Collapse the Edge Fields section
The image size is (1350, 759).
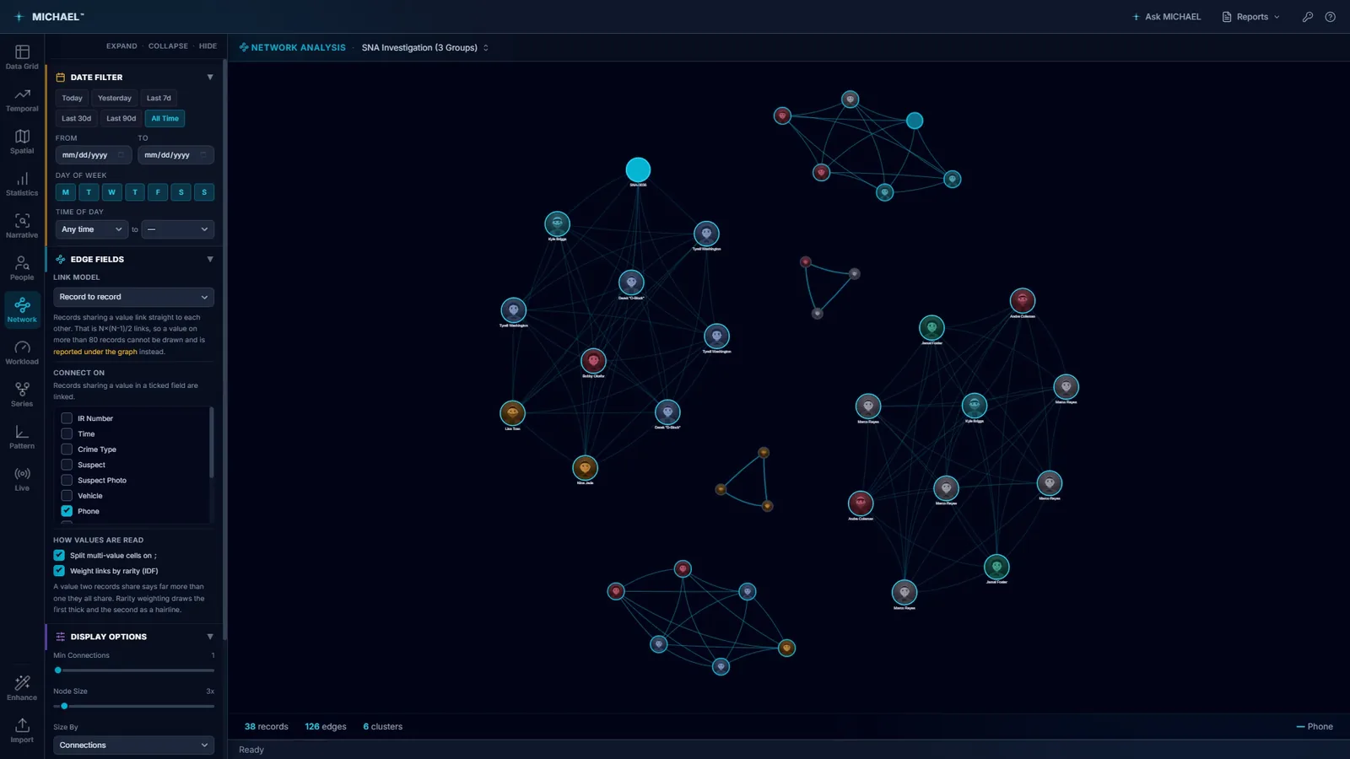click(x=210, y=260)
